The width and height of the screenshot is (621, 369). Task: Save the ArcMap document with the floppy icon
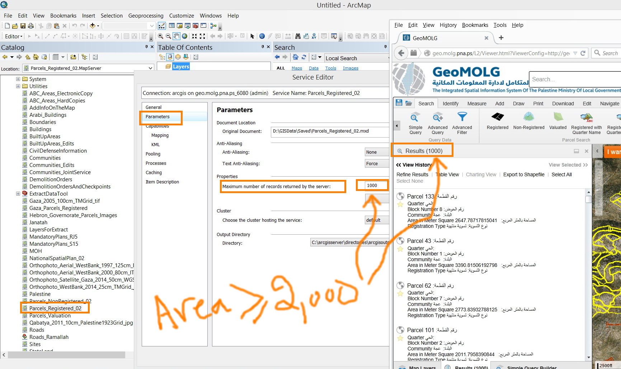coord(23,26)
